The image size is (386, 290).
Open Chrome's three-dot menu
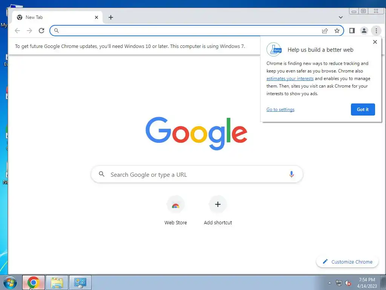click(x=376, y=31)
